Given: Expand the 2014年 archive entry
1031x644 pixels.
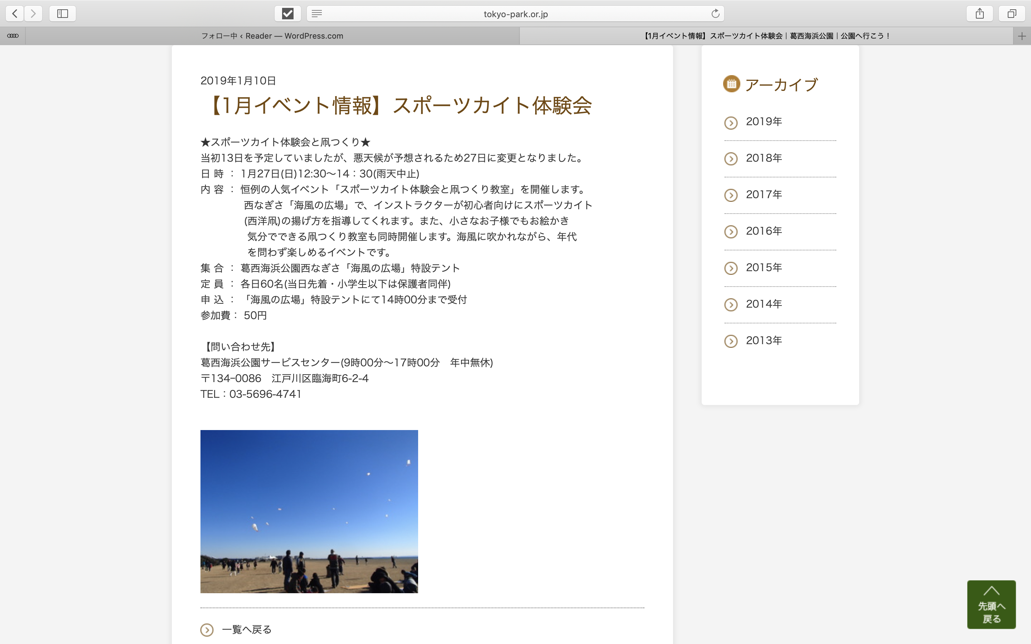Looking at the screenshot, I should [764, 304].
